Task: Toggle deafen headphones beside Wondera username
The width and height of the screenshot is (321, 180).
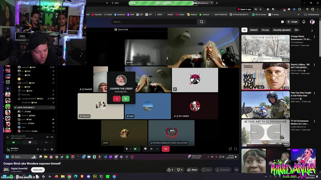Action: (x=45, y=149)
